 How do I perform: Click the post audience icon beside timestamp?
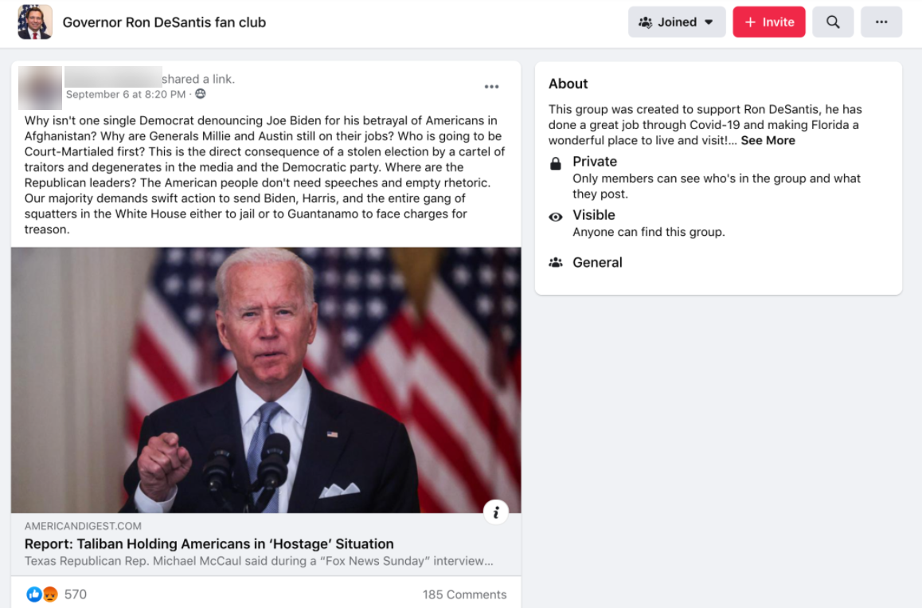click(x=201, y=94)
